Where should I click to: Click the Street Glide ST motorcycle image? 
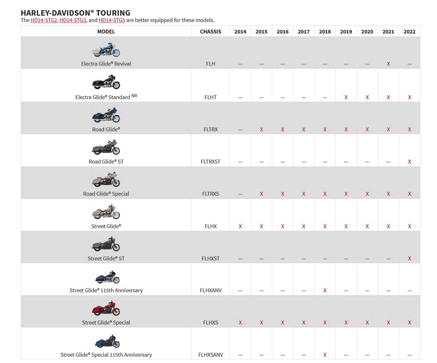[x=106, y=244]
